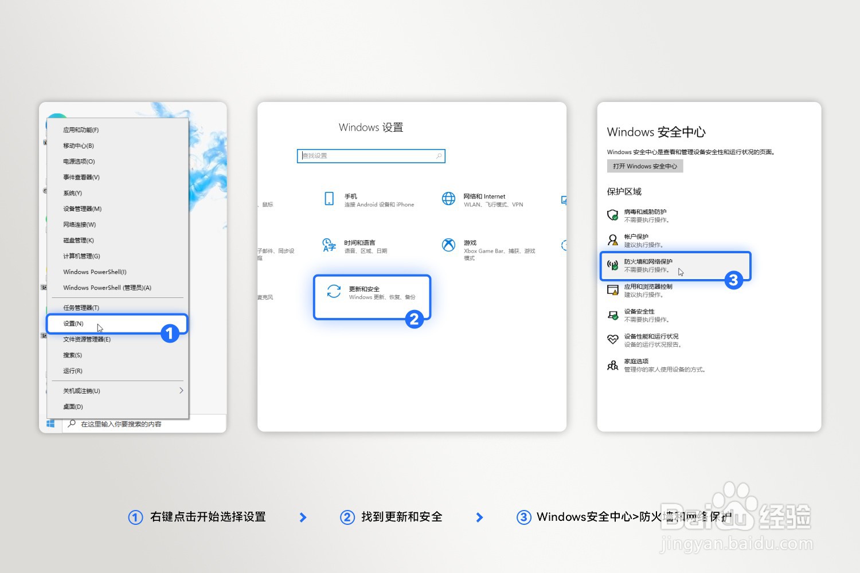Image resolution: width=860 pixels, height=573 pixels.
Task: Click the 时间和语言 icon
Action: (329, 245)
